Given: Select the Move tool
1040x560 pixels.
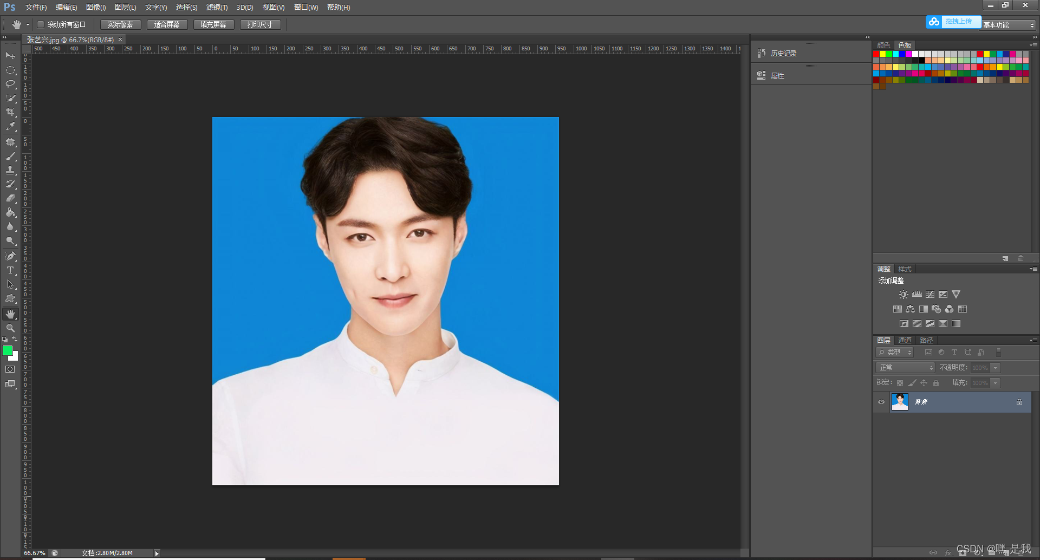Looking at the screenshot, I should tap(10, 56).
